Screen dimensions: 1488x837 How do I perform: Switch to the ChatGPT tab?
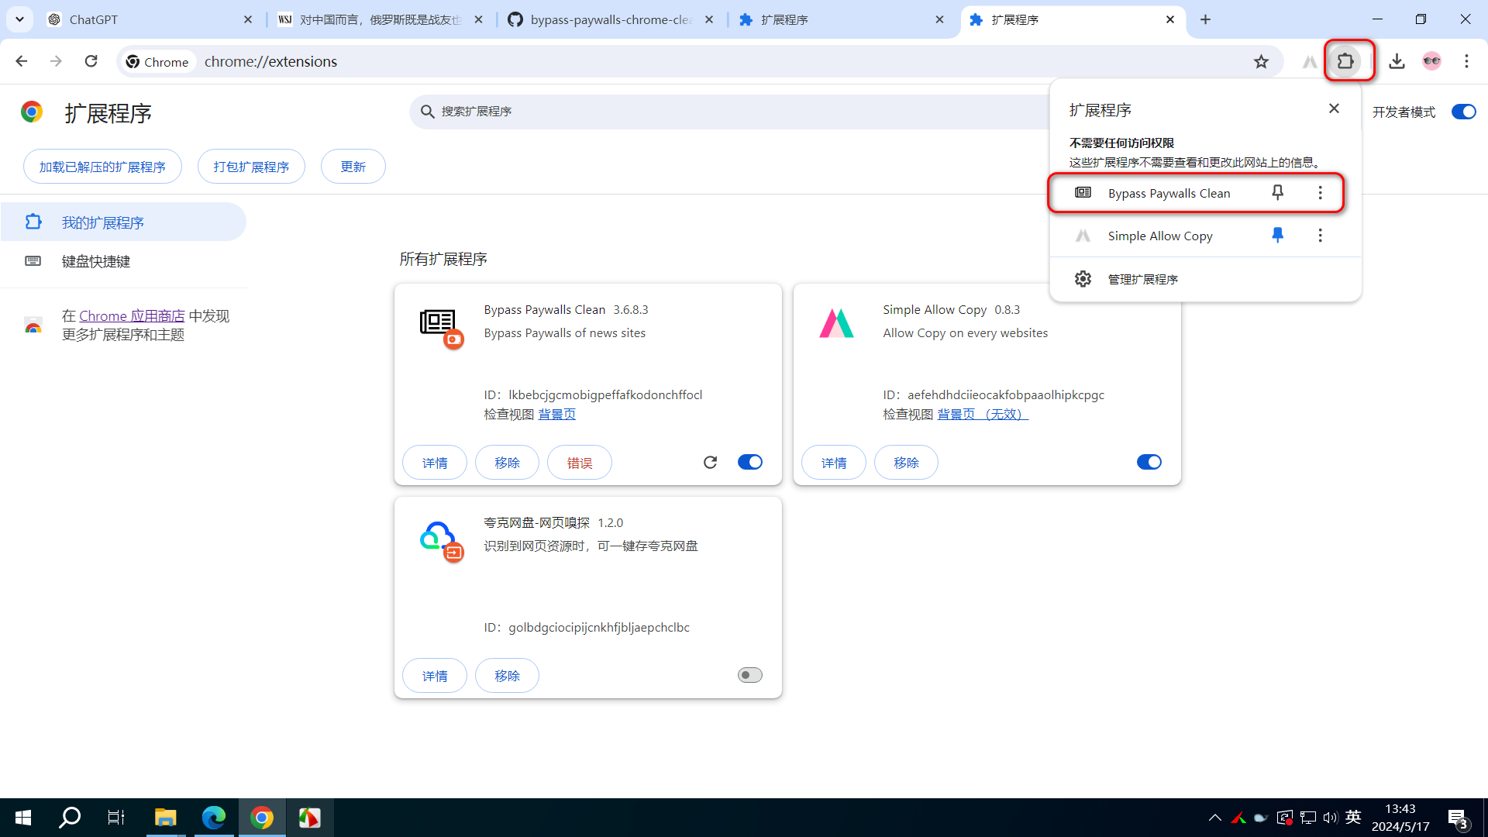point(147,19)
